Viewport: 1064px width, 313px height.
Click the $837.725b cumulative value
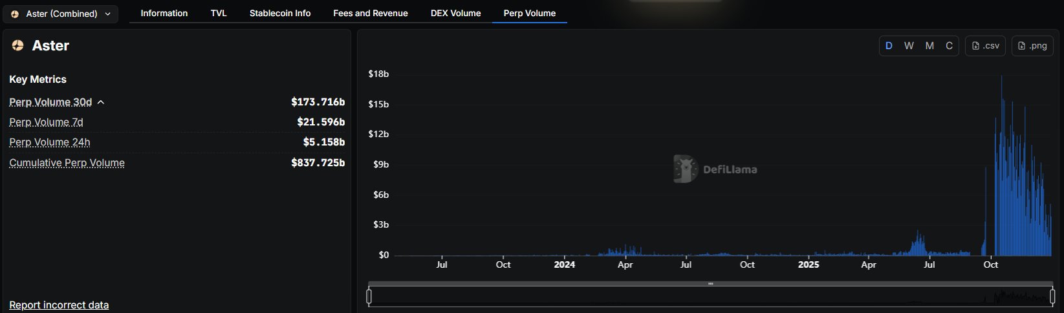[x=318, y=163]
